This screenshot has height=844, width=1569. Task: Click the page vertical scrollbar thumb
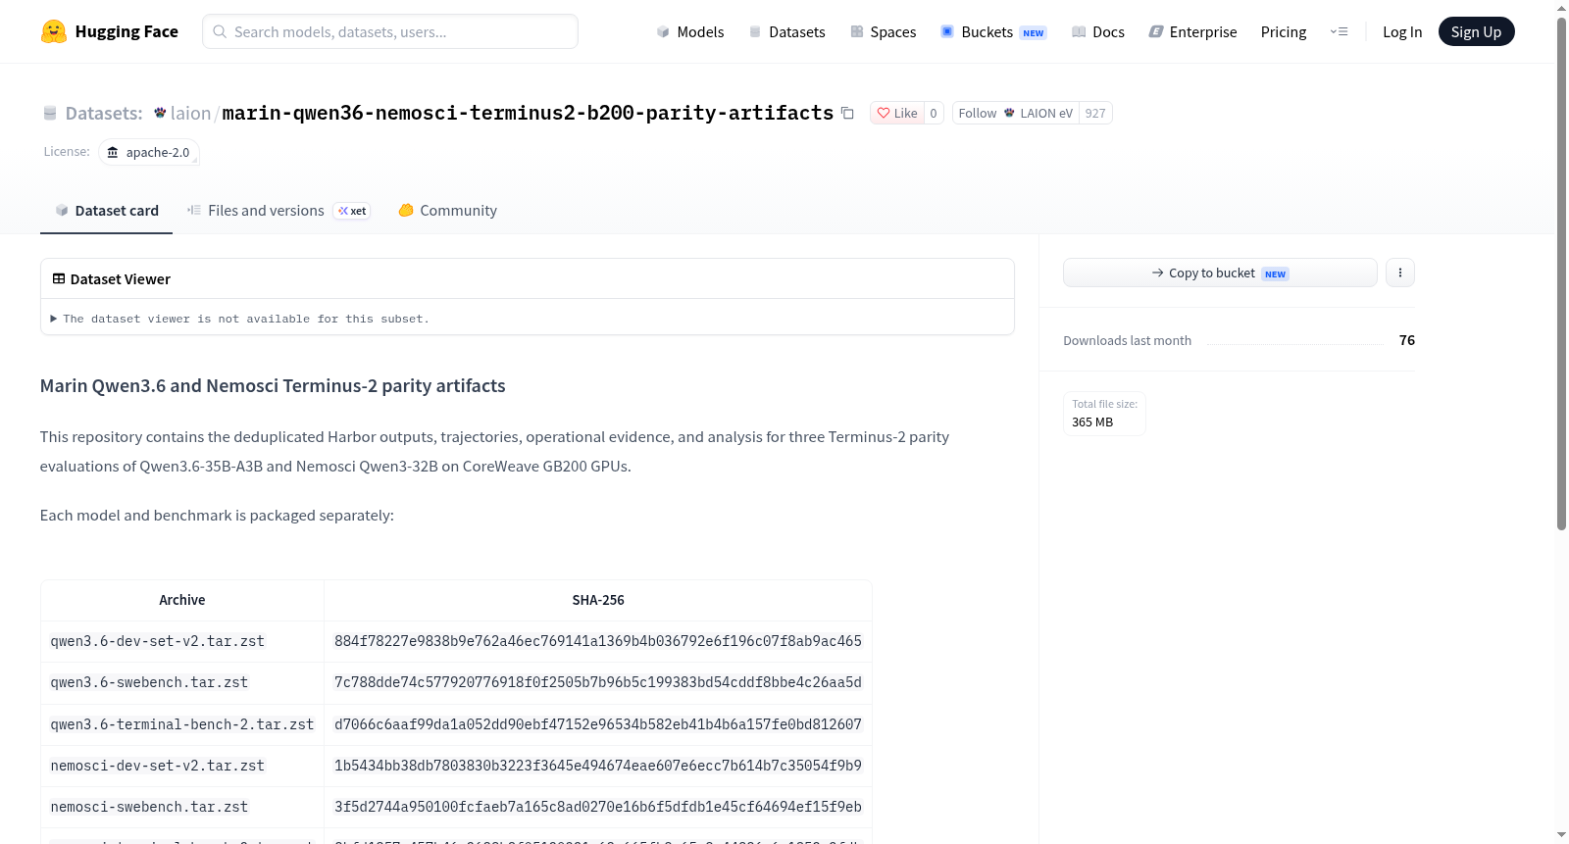coord(1561,274)
